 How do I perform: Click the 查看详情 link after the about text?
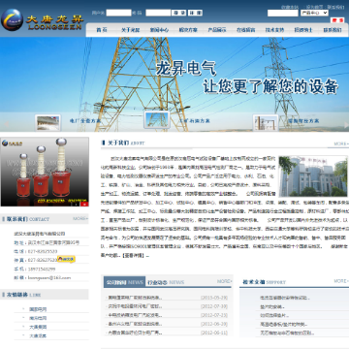pos(134,256)
